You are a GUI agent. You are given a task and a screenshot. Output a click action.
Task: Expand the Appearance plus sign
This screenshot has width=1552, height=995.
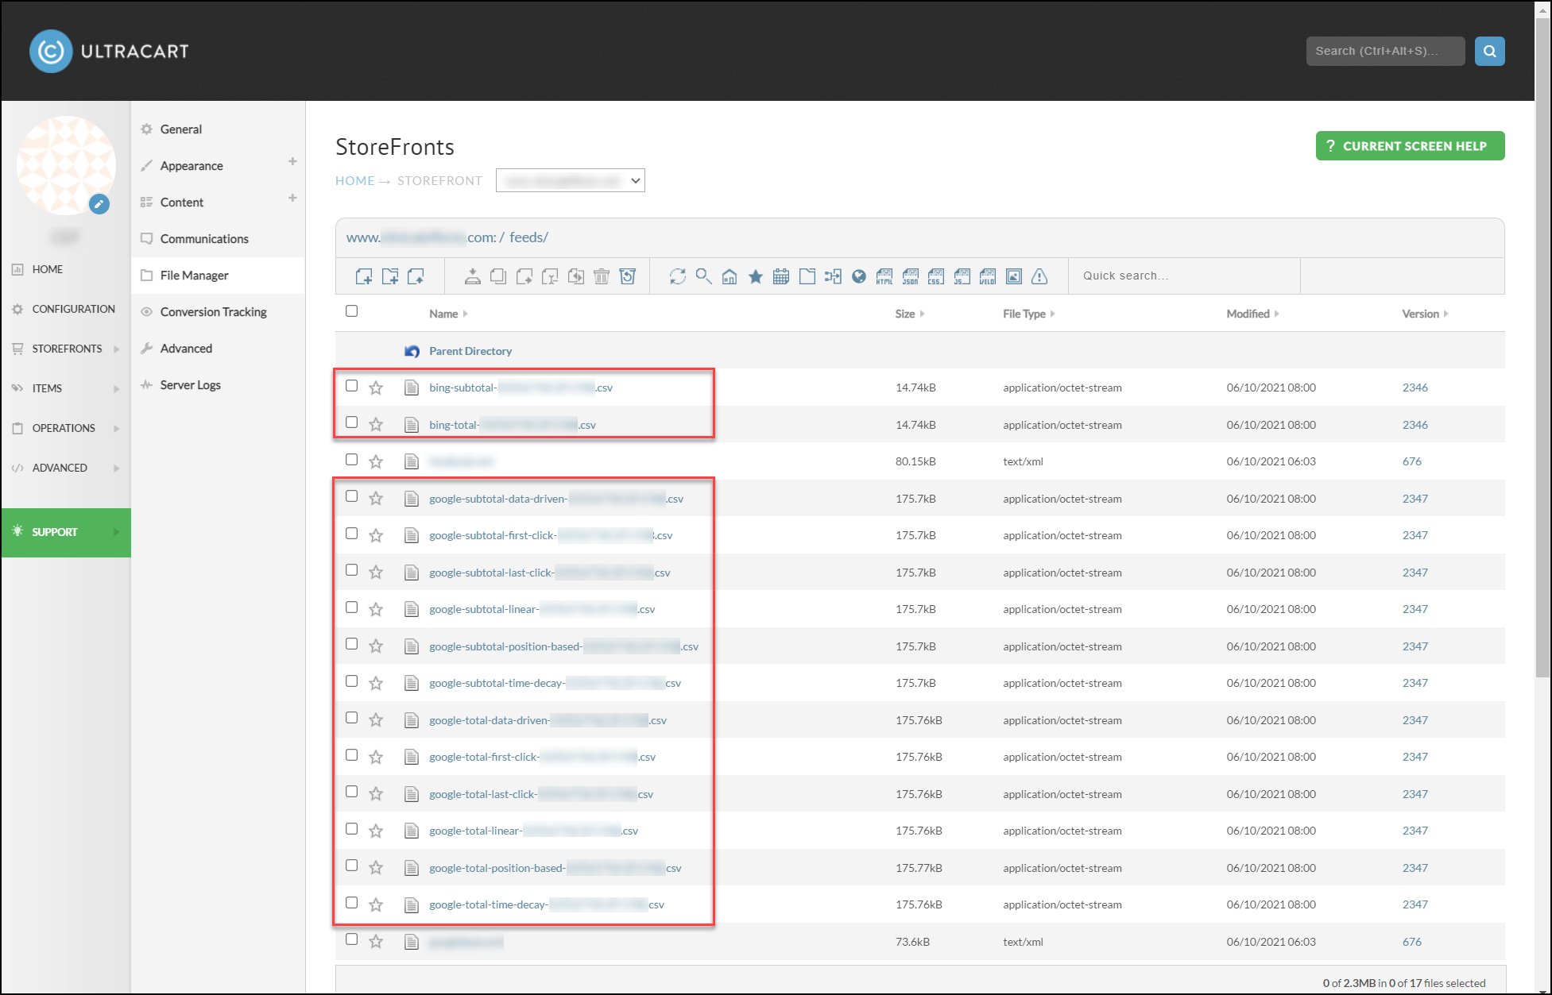[292, 161]
